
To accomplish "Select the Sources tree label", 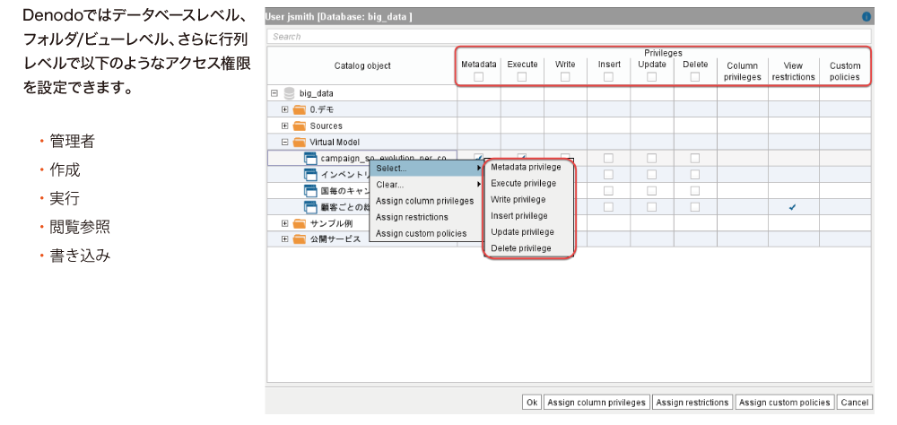I will pos(327,126).
